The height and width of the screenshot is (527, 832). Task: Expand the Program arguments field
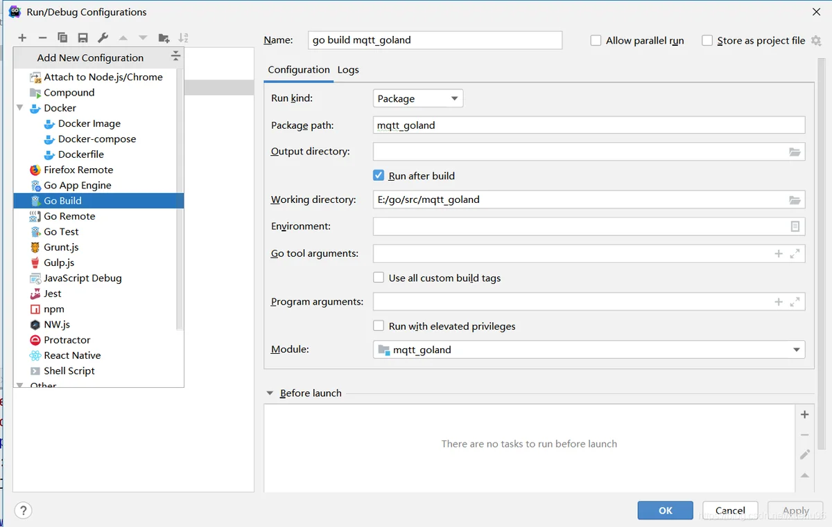pos(795,302)
